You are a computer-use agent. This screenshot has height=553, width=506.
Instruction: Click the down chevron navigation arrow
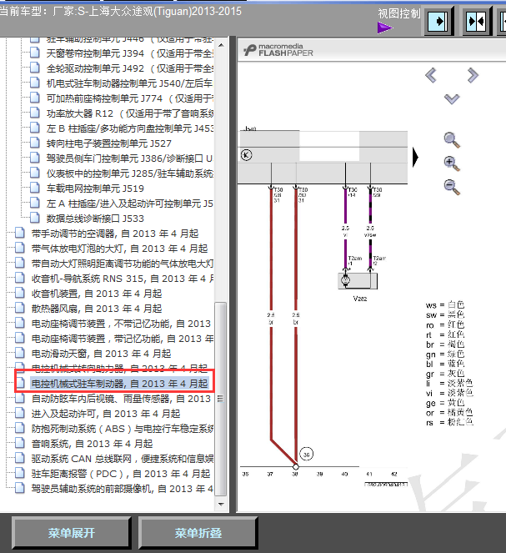[x=452, y=98]
